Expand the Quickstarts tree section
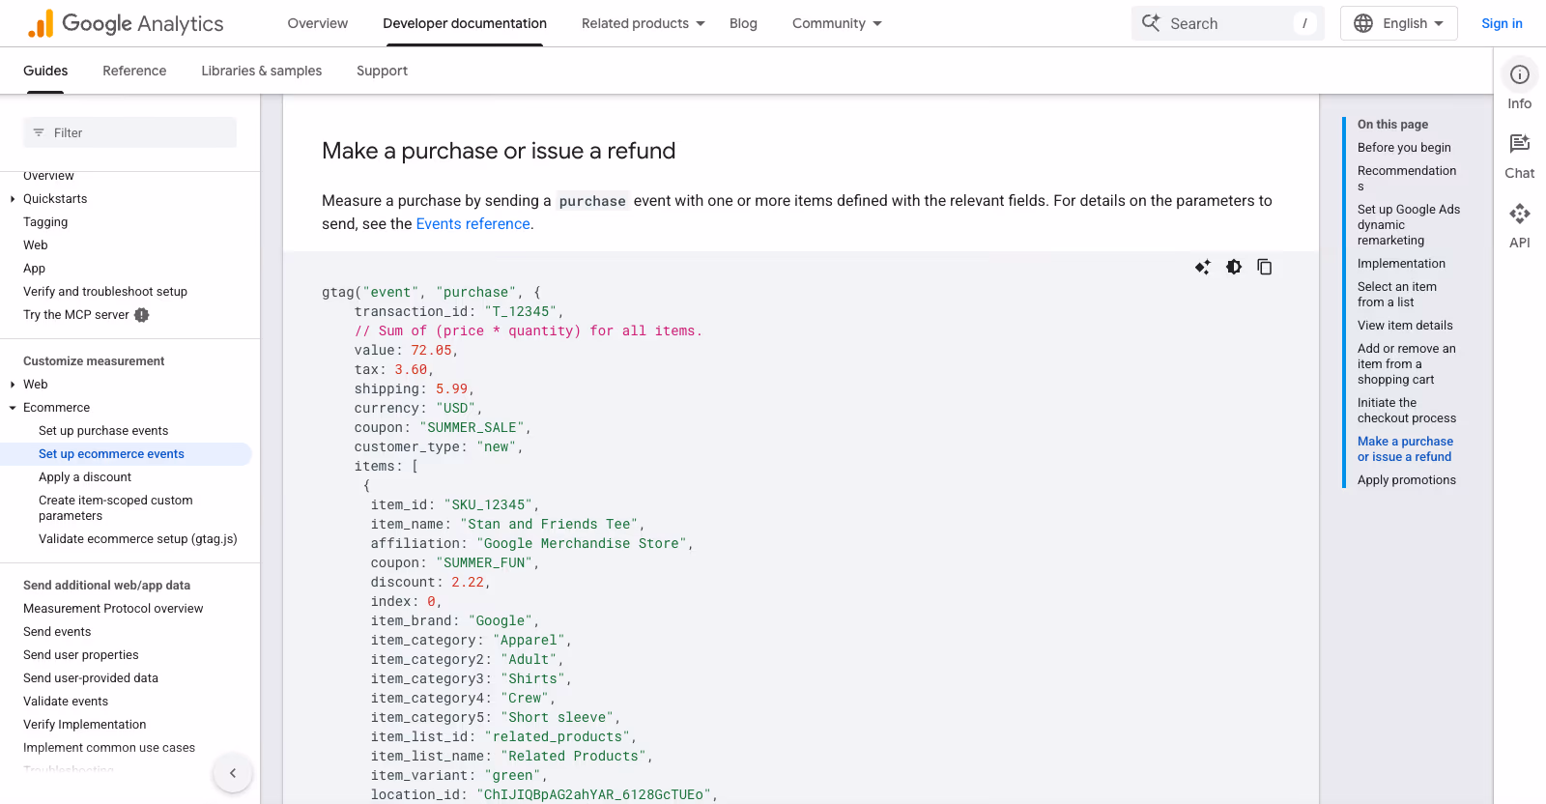1546x804 pixels. pyautogui.click(x=13, y=199)
